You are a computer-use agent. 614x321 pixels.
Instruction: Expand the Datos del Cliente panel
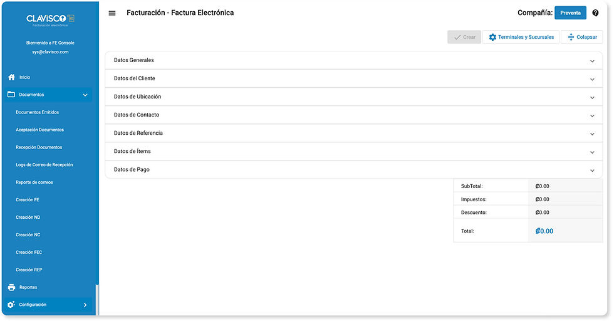pos(353,78)
